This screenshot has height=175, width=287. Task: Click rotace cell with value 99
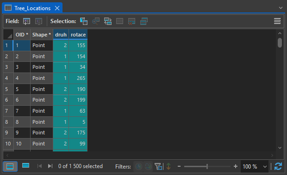tap(78, 144)
